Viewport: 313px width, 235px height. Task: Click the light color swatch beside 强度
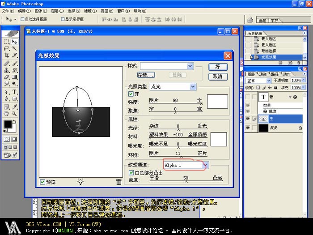(217, 101)
